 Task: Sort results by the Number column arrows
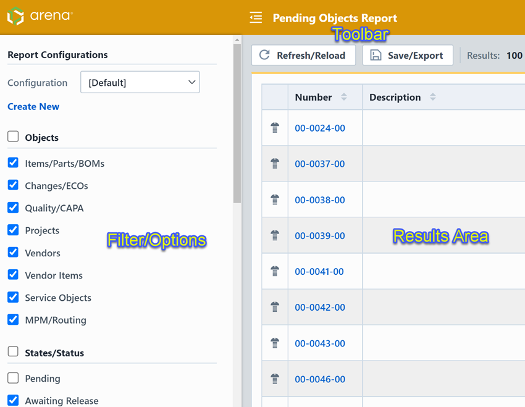pyautogui.click(x=344, y=97)
